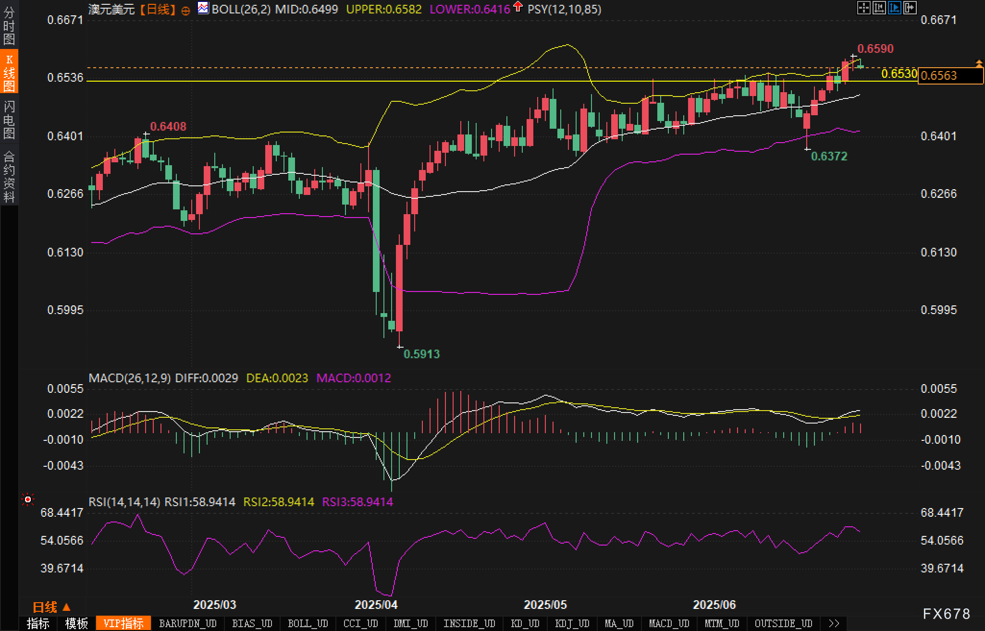Click the crosshair cursor icon at top right
Screen dimensions: 985x631
863,8
